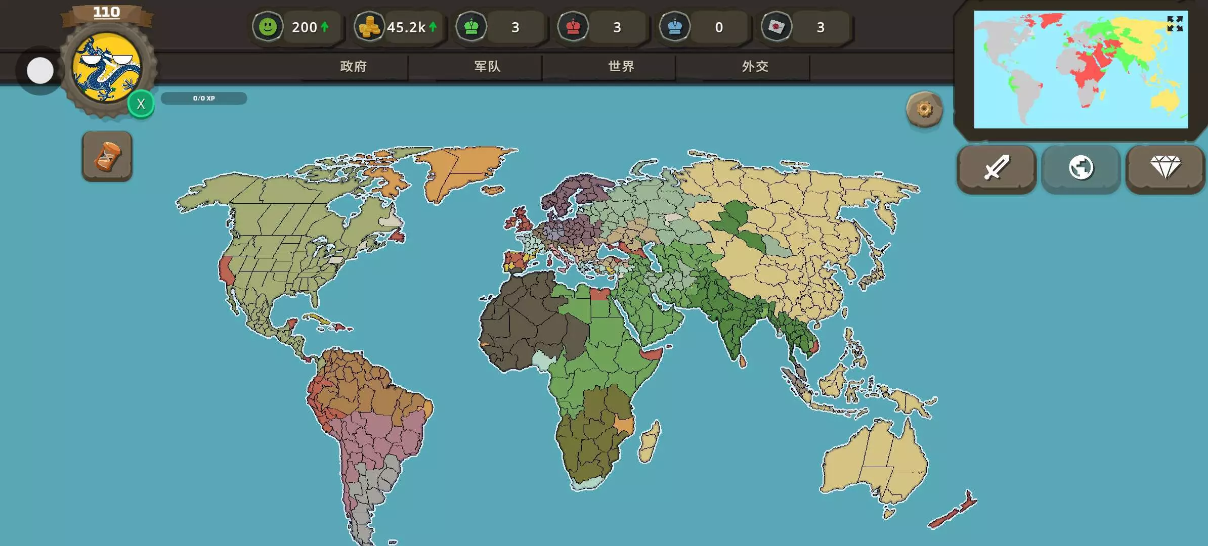1208x546 pixels.
Task: Open the 世界 world menu
Action: [x=621, y=66]
